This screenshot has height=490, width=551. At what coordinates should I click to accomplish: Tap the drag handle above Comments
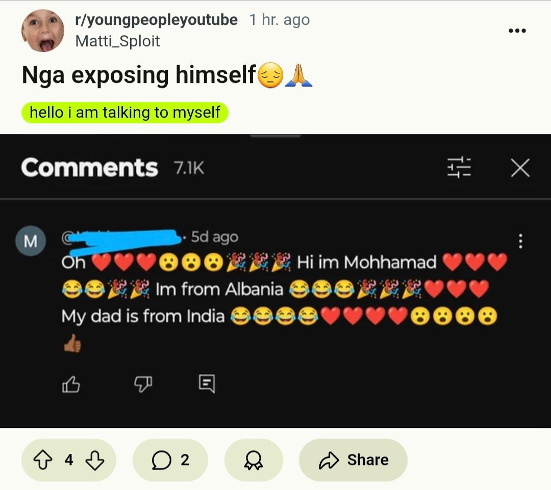point(275,135)
